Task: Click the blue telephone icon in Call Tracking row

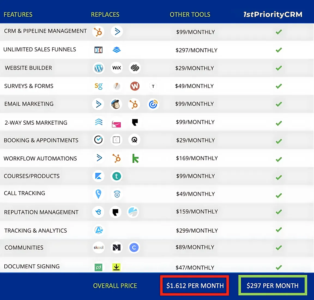Action: (x=117, y=194)
